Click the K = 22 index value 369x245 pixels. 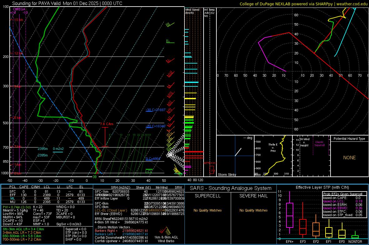pos(38,207)
